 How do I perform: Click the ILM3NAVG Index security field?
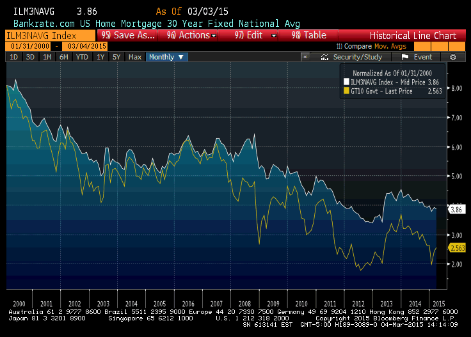(x=46, y=36)
